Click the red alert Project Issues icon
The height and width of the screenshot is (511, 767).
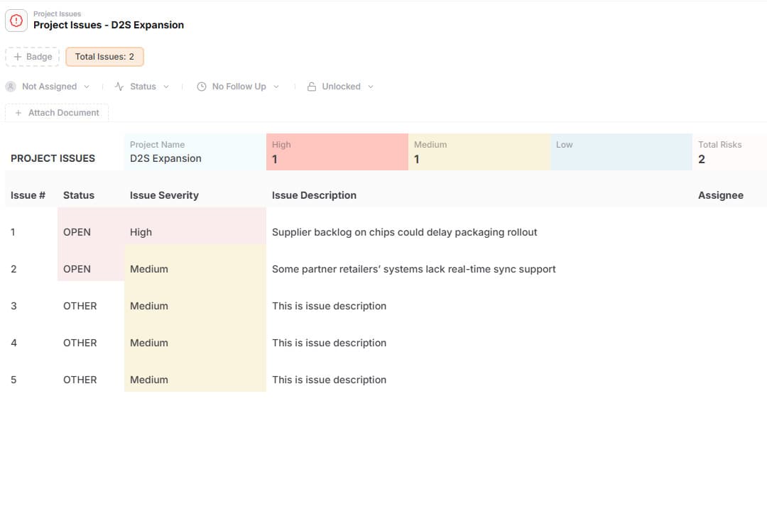point(16,21)
